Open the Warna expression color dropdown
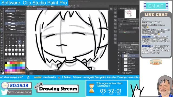 click(127, 32)
